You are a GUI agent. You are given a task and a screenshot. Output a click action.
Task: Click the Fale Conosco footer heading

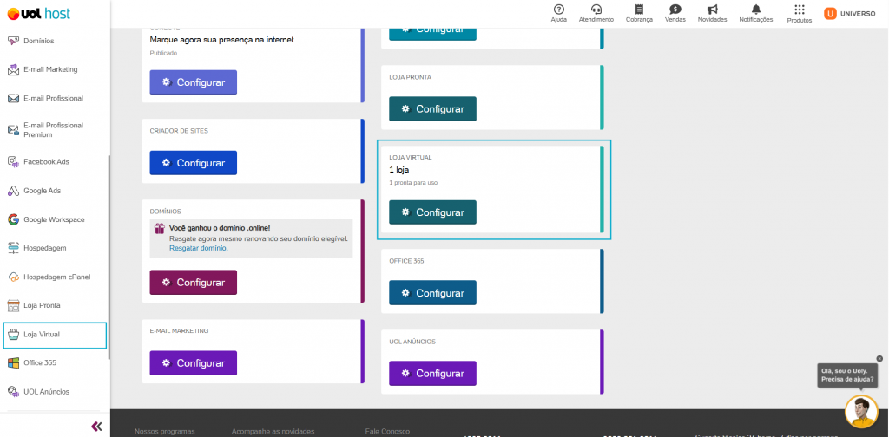pos(387,431)
